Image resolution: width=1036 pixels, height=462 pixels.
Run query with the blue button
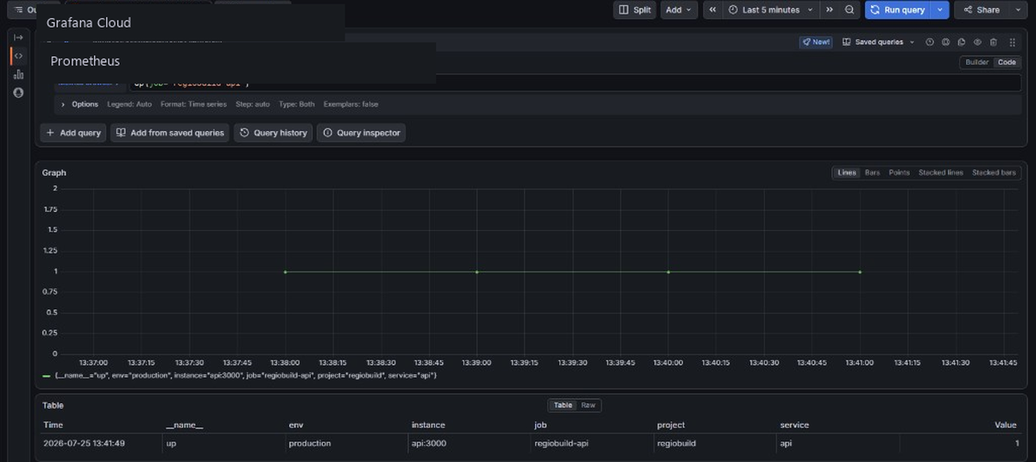pyautogui.click(x=898, y=9)
